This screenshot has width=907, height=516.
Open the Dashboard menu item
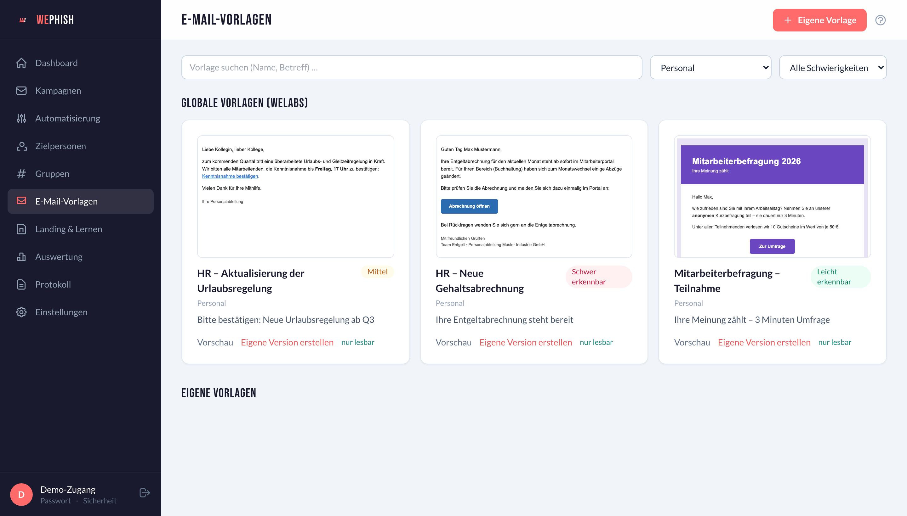pos(81,63)
